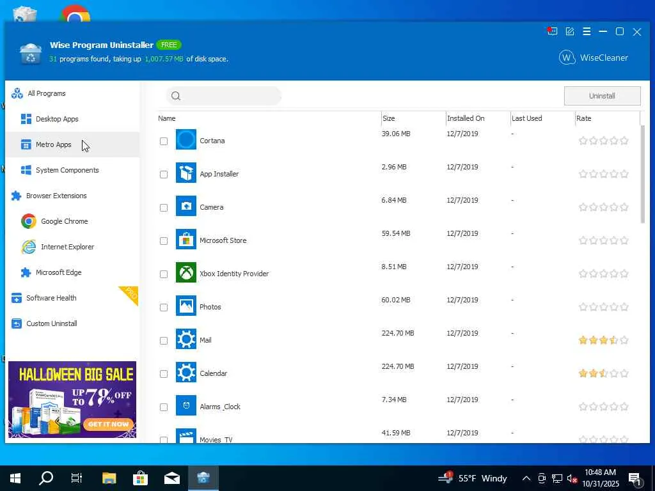Click the Wise Program Uninstaller taskbar icon
The height and width of the screenshot is (491, 655).
(x=203, y=478)
